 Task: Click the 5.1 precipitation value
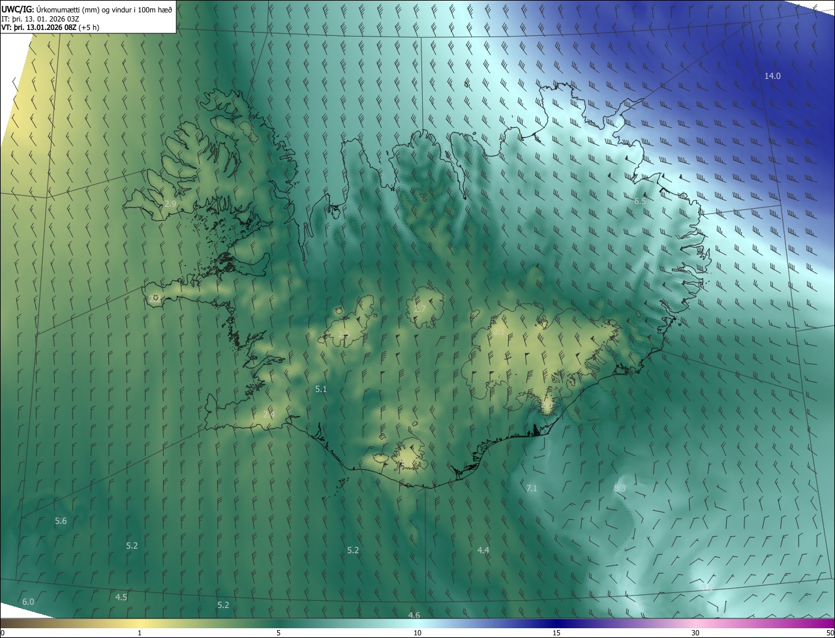pyautogui.click(x=321, y=389)
